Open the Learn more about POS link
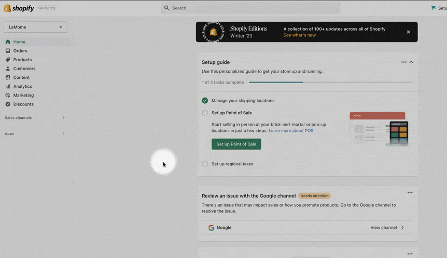This screenshot has height=258, width=447. click(x=291, y=131)
